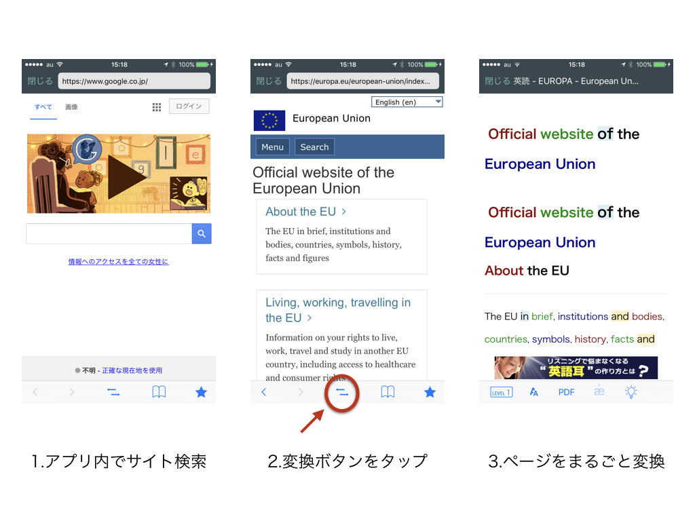Open Living, working, travelling in the EU

point(338,310)
